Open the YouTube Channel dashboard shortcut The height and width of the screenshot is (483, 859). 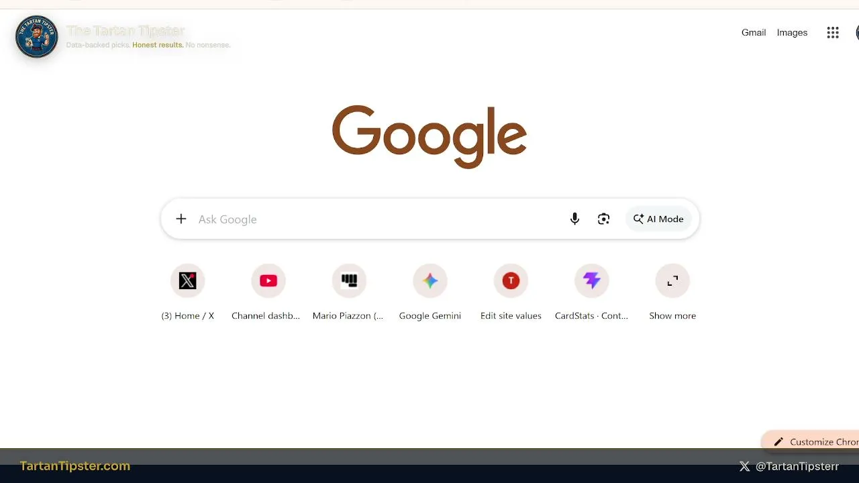268,280
